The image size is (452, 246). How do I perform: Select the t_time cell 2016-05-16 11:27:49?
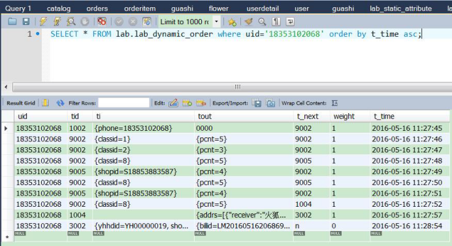point(410,172)
